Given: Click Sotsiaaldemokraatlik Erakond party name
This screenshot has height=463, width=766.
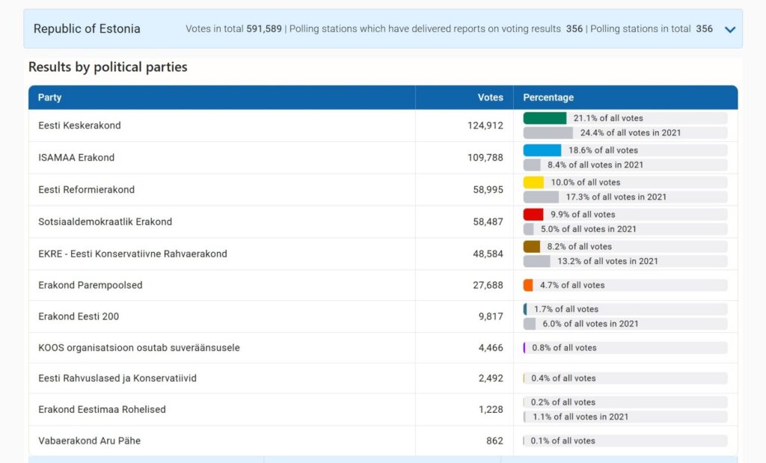Looking at the screenshot, I should tap(105, 221).
